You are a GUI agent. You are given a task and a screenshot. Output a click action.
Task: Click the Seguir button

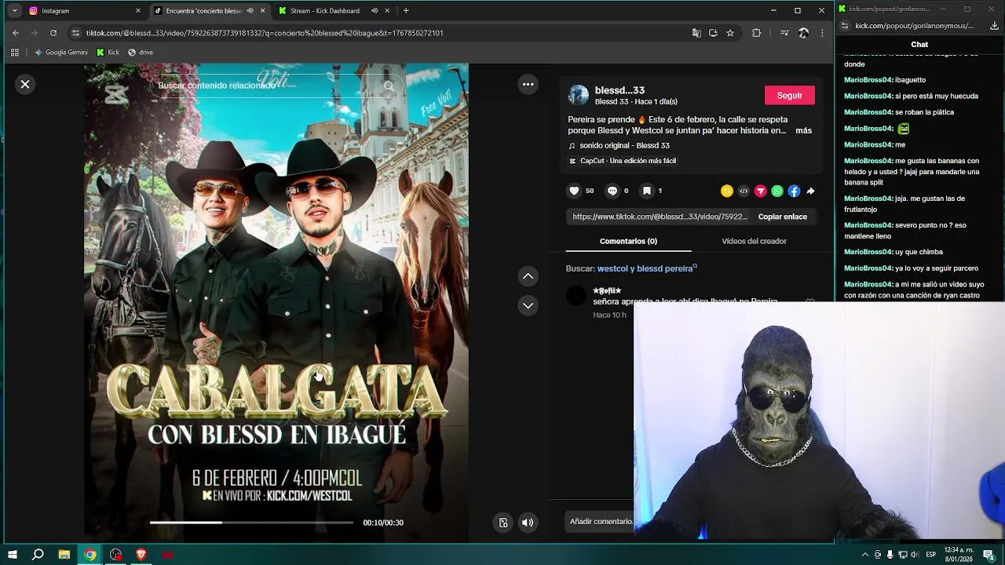(789, 95)
